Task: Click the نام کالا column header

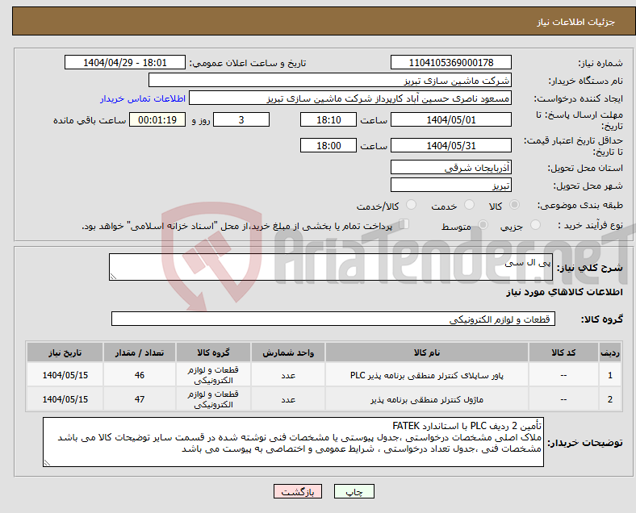Action: 427,352
